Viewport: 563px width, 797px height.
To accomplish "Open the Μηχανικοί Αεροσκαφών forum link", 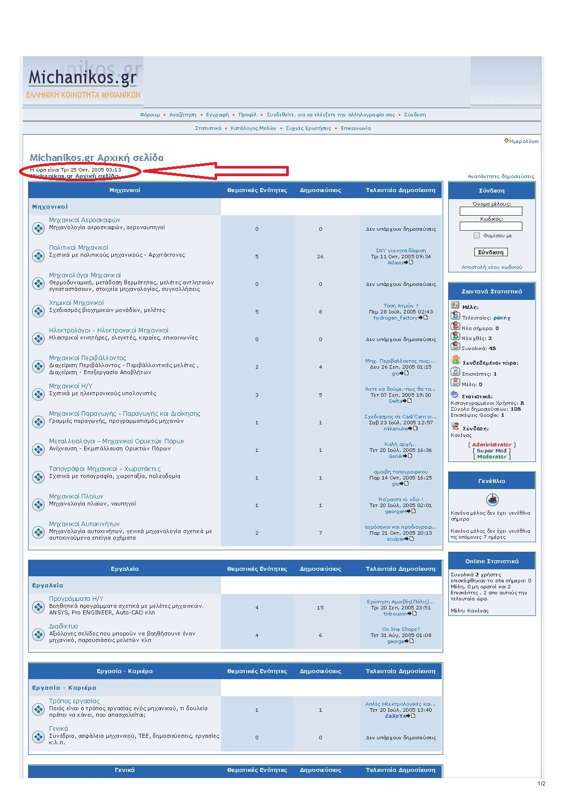I will pyautogui.click(x=84, y=220).
